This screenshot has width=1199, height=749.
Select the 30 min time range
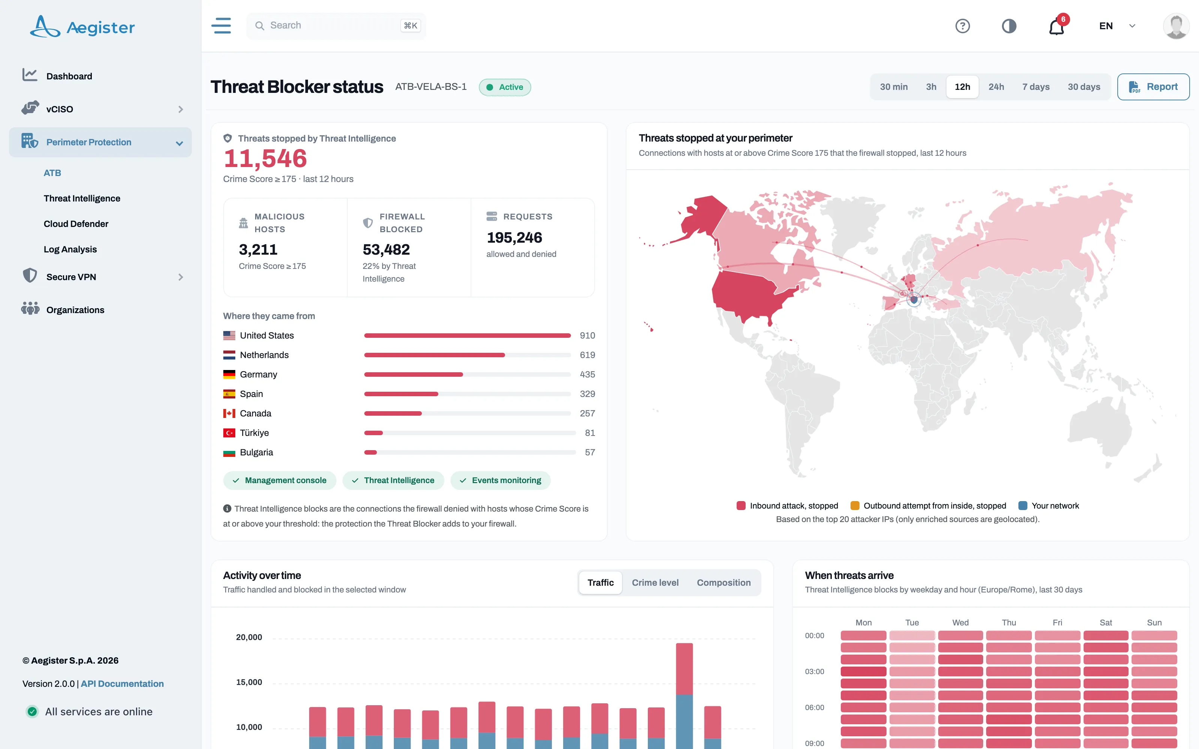894,87
